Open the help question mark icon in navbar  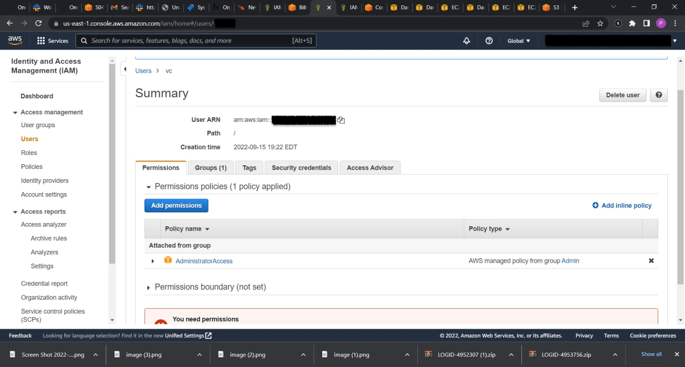(489, 41)
